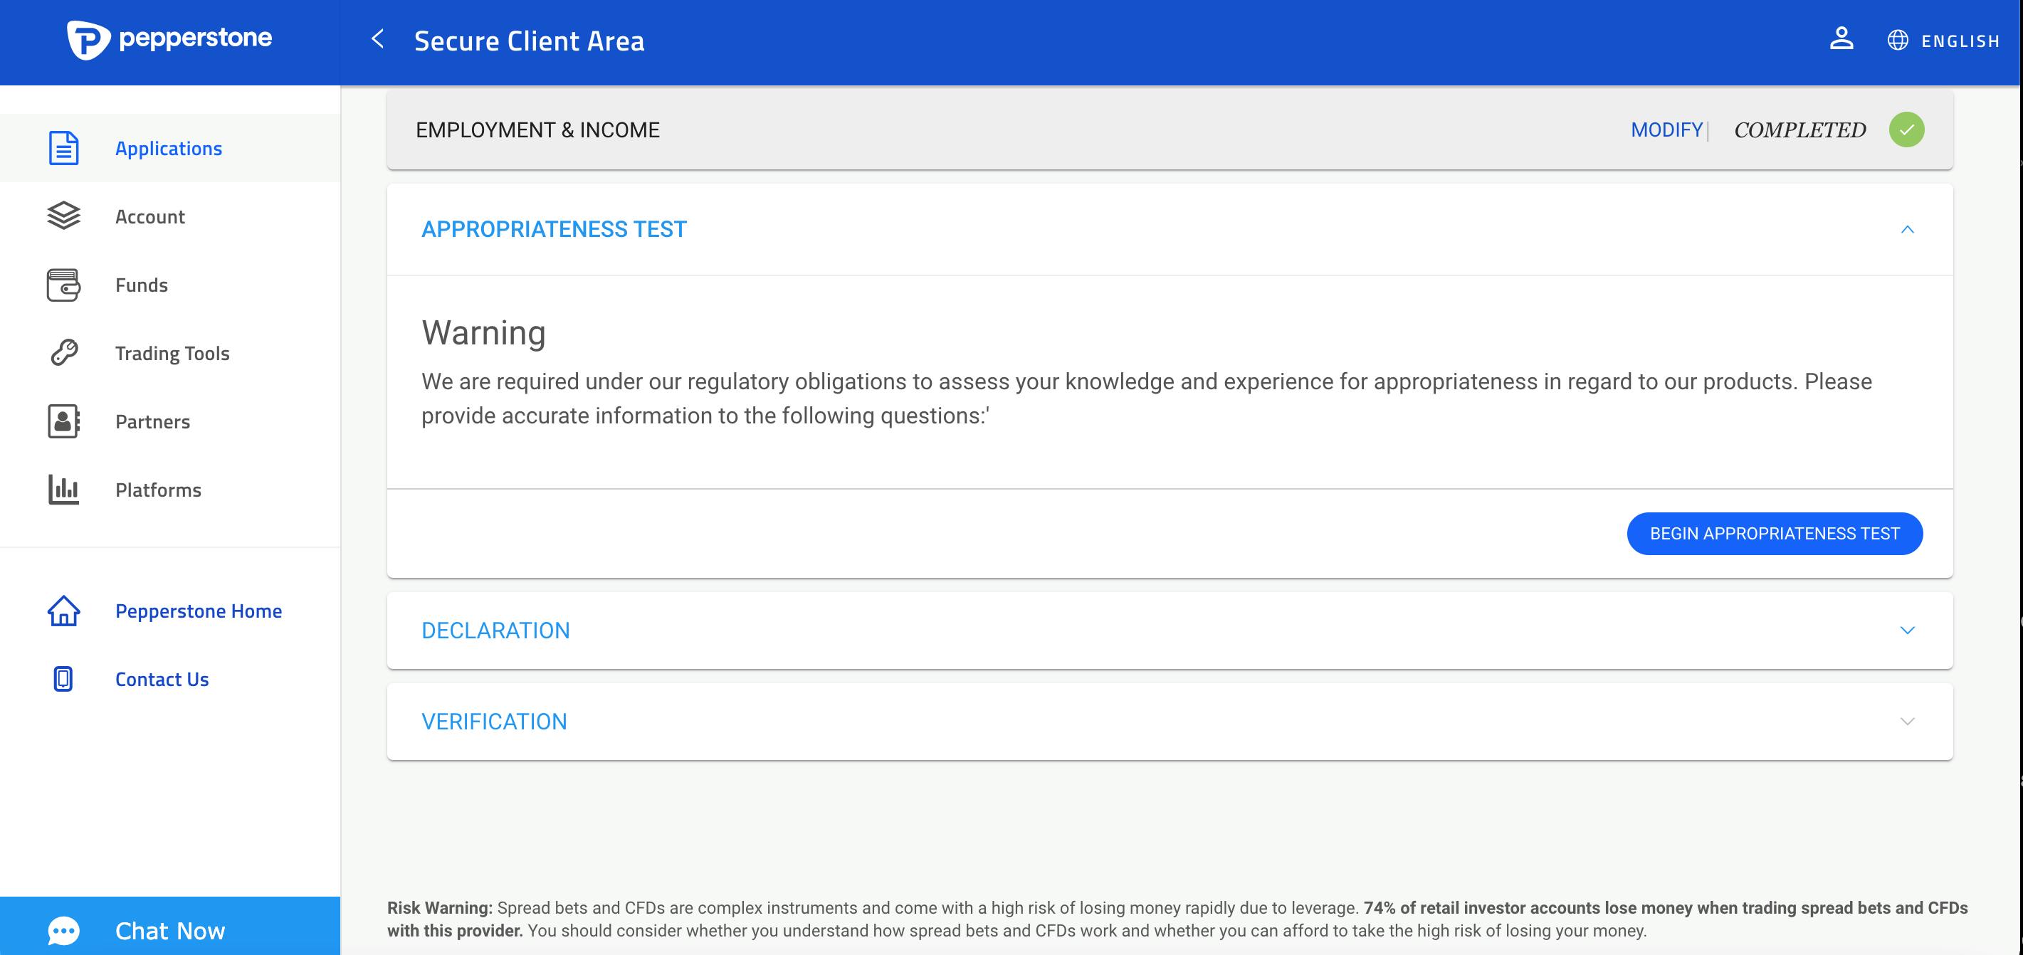
Task: Open the Account menu item
Action: pos(169,216)
